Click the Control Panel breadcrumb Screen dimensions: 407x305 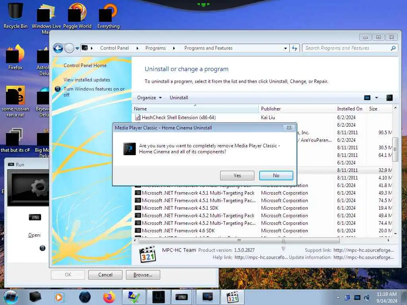click(114, 48)
